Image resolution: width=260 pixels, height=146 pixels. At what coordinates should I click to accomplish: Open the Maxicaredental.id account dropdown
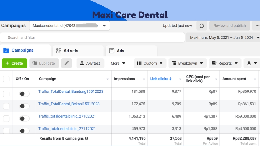(70, 26)
